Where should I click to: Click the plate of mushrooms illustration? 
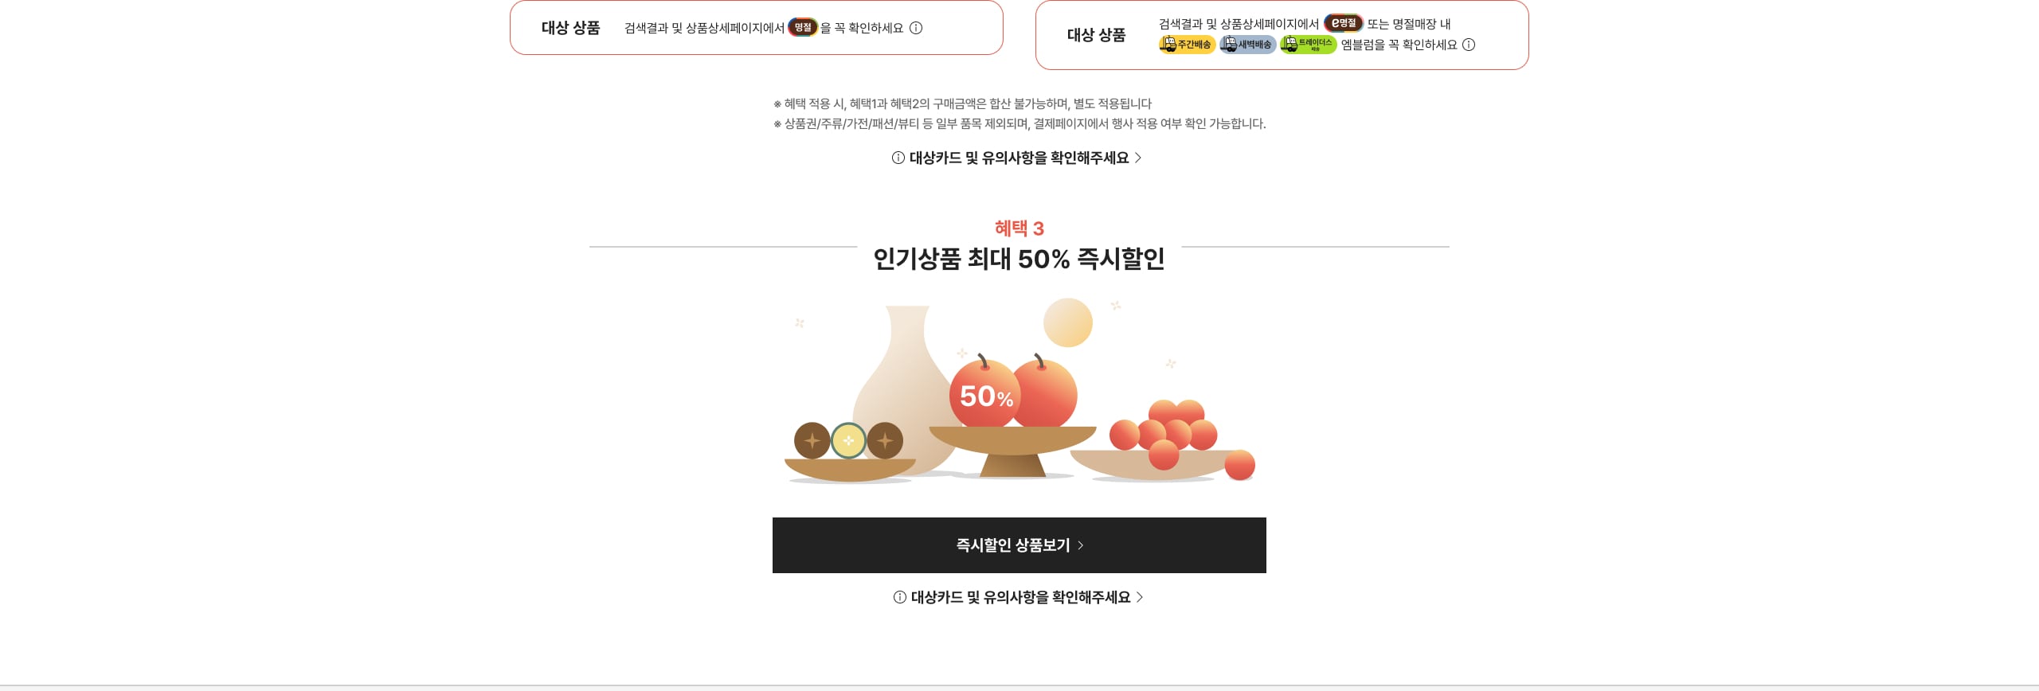[849, 452]
